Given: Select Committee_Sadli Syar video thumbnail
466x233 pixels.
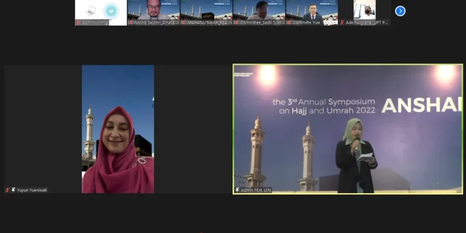Looking at the screenshot, I should [259, 12].
